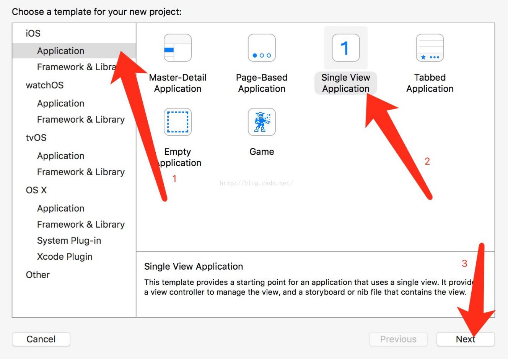
Task: Pick System Plug-in under OS X
Action: [69, 240]
